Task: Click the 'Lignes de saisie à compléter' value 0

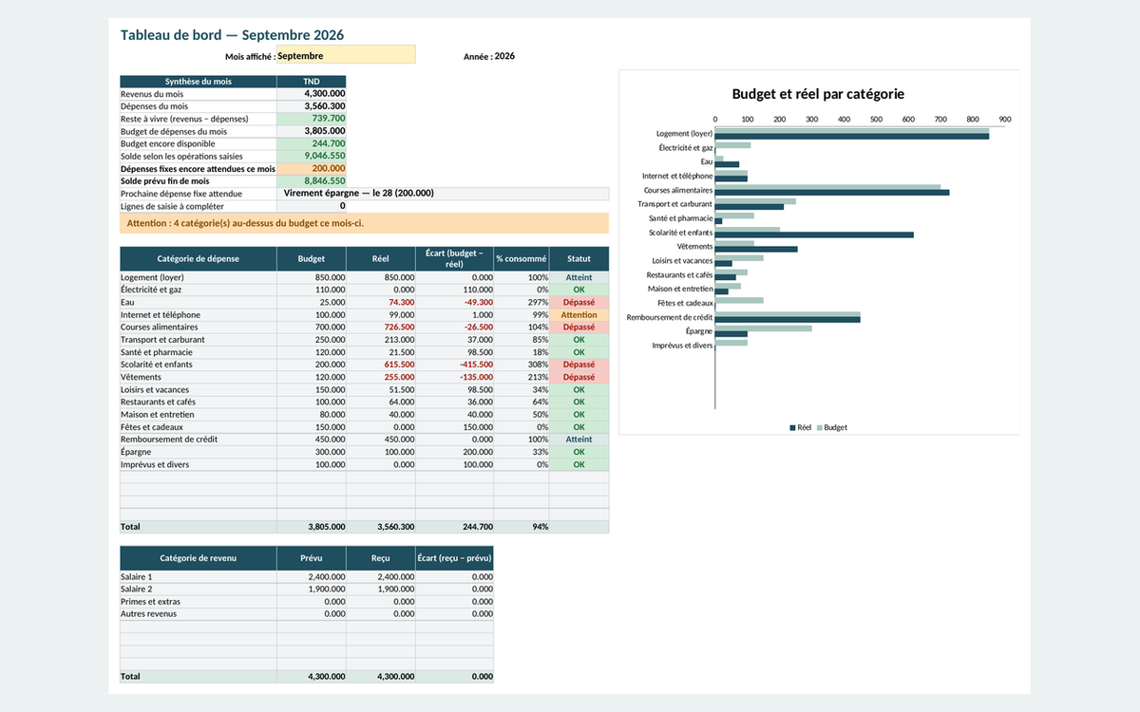Action: point(312,205)
